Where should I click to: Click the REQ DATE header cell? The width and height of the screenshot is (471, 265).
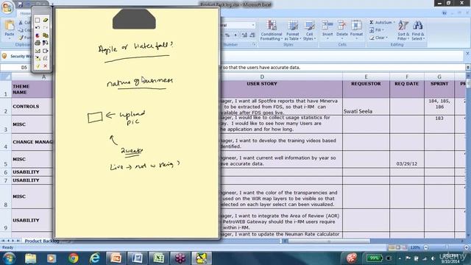pyautogui.click(x=407, y=88)
